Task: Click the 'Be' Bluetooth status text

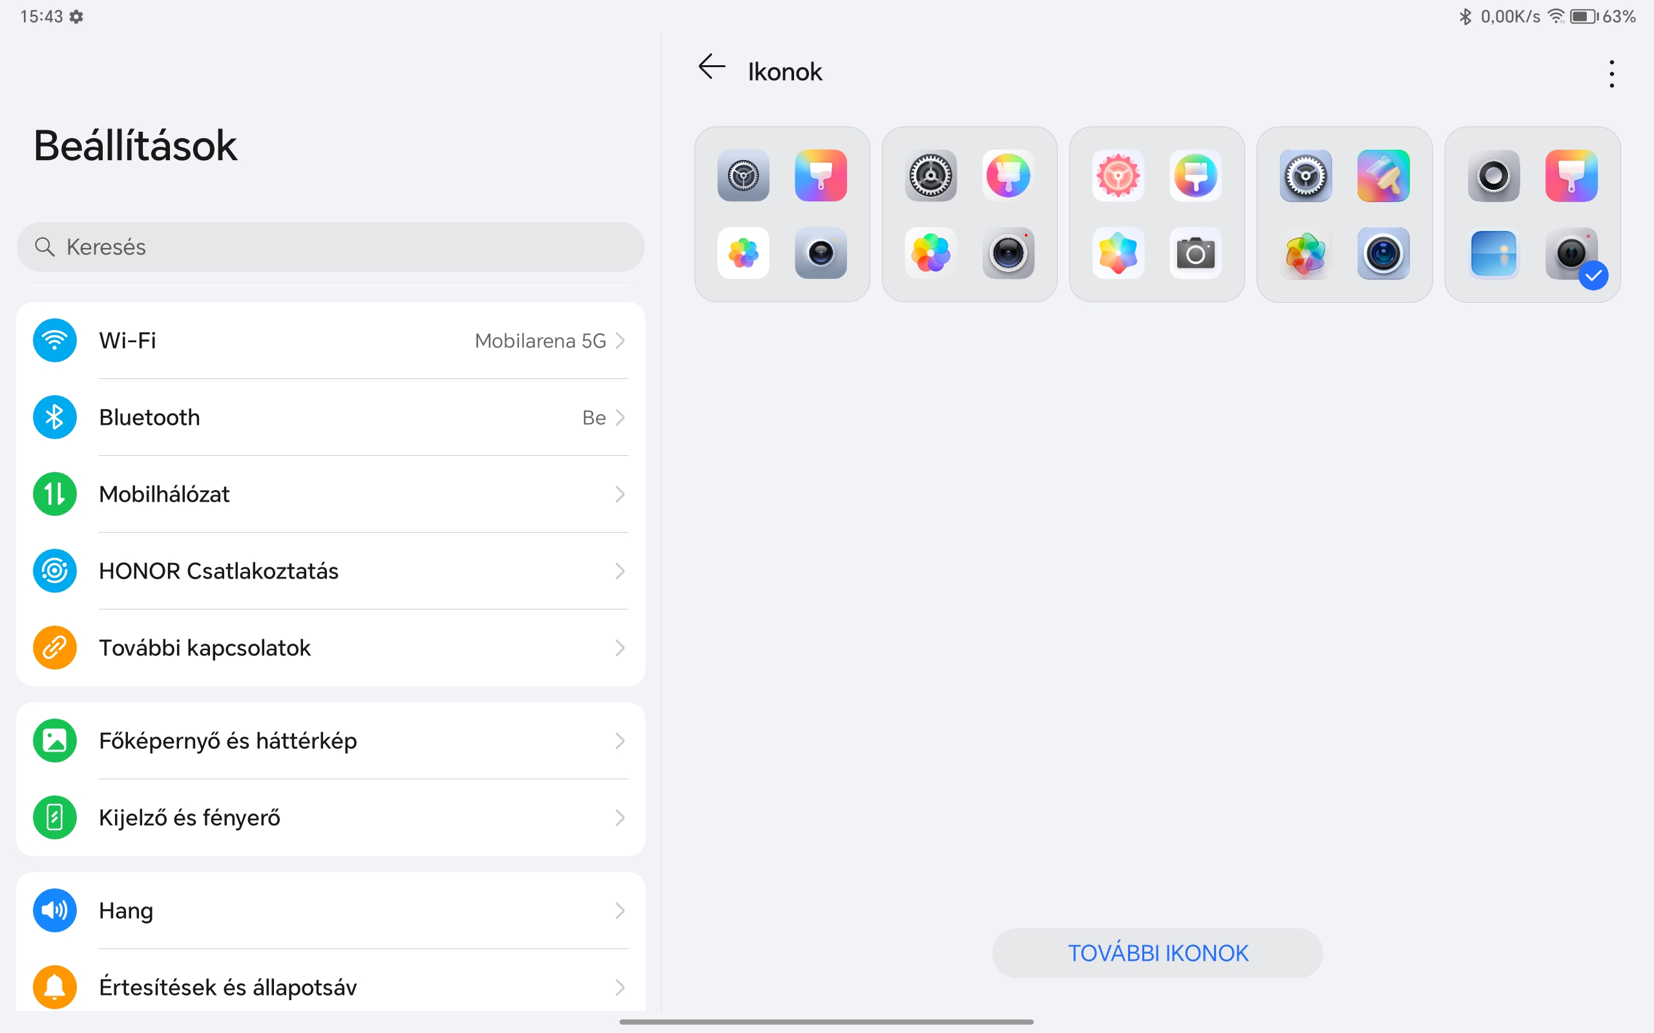Action: [x=594, y=417]
